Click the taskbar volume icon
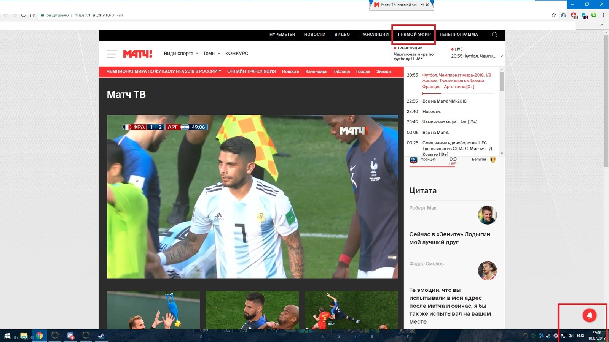This screenshot has height=342, width=609. 571,336
